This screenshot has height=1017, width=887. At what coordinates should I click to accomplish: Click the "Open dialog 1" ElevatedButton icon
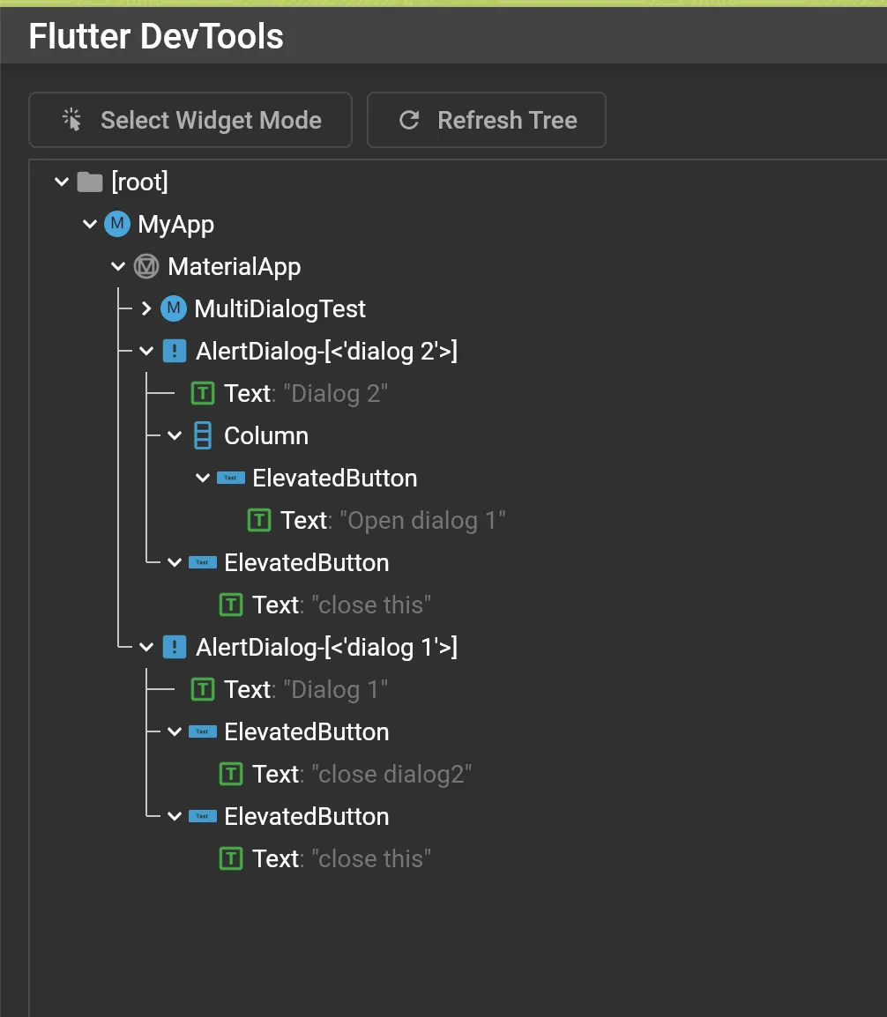[231, 479]
